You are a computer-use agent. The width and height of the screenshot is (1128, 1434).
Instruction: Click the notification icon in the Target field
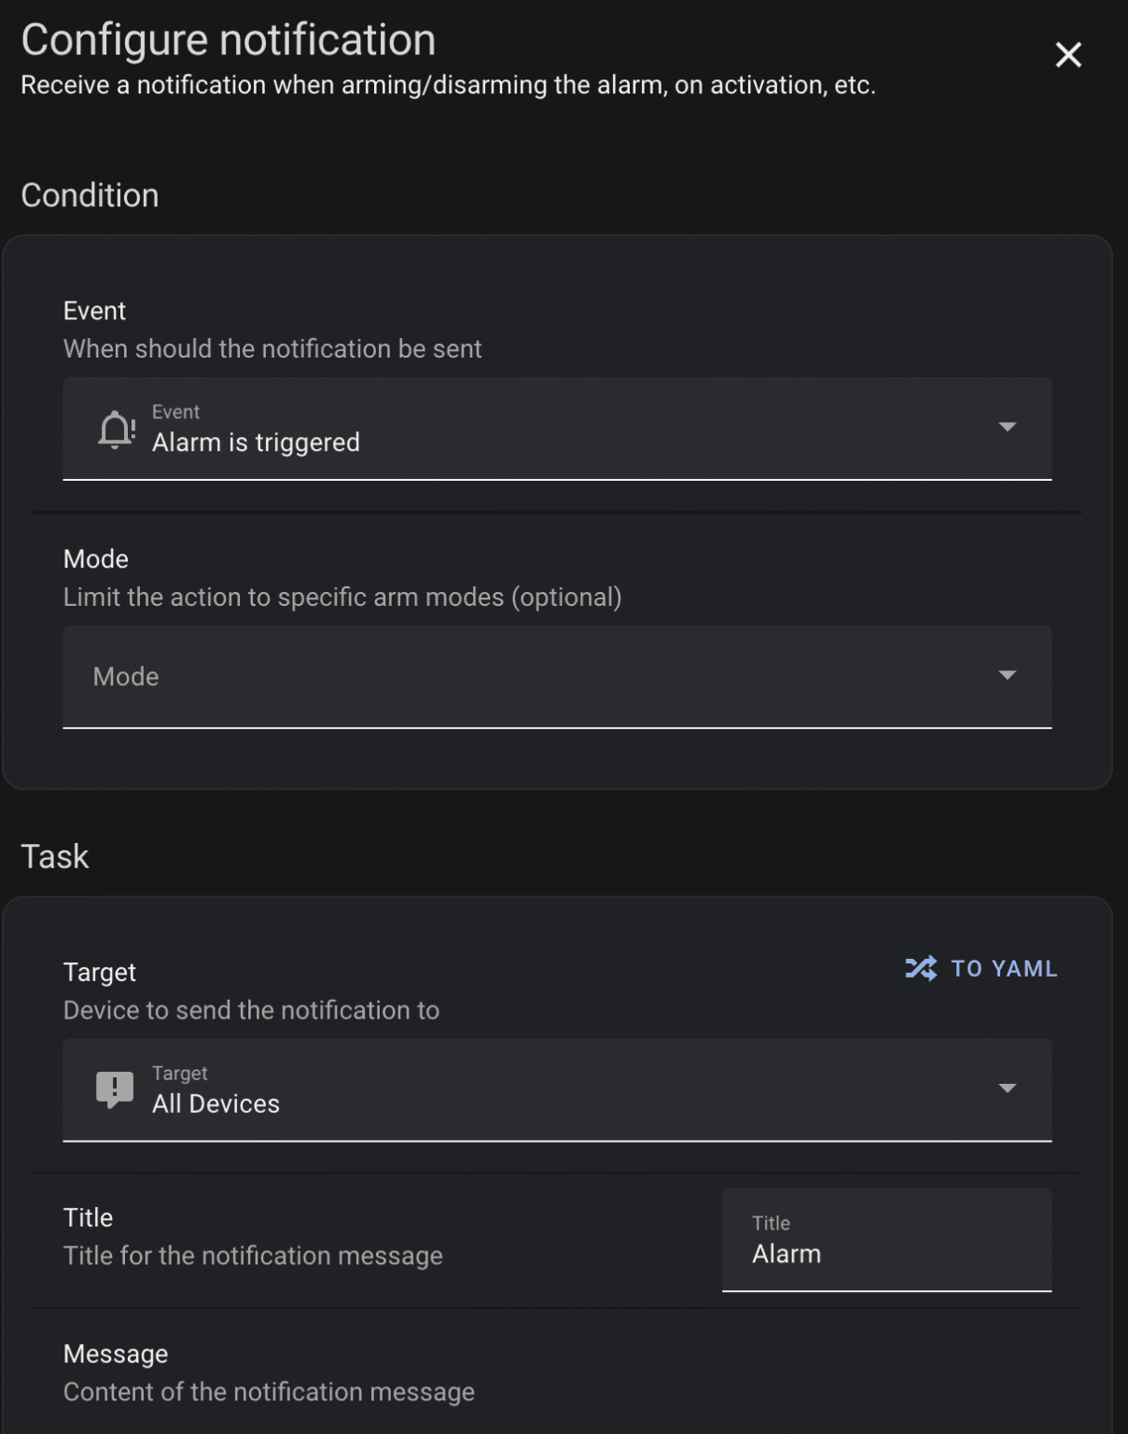[114, 1090]
